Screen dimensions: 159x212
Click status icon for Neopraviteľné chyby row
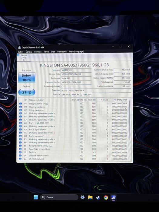tap(21, 104)
